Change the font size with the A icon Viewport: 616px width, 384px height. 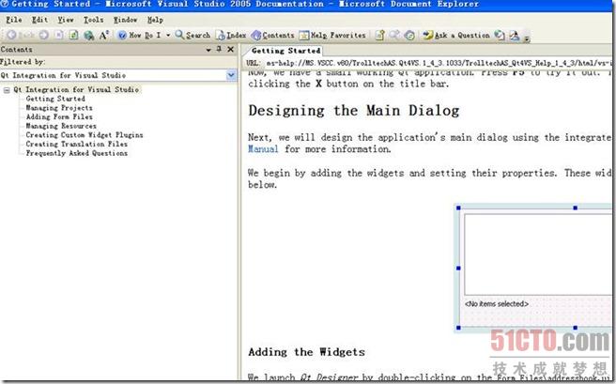(x=103, y=35)
